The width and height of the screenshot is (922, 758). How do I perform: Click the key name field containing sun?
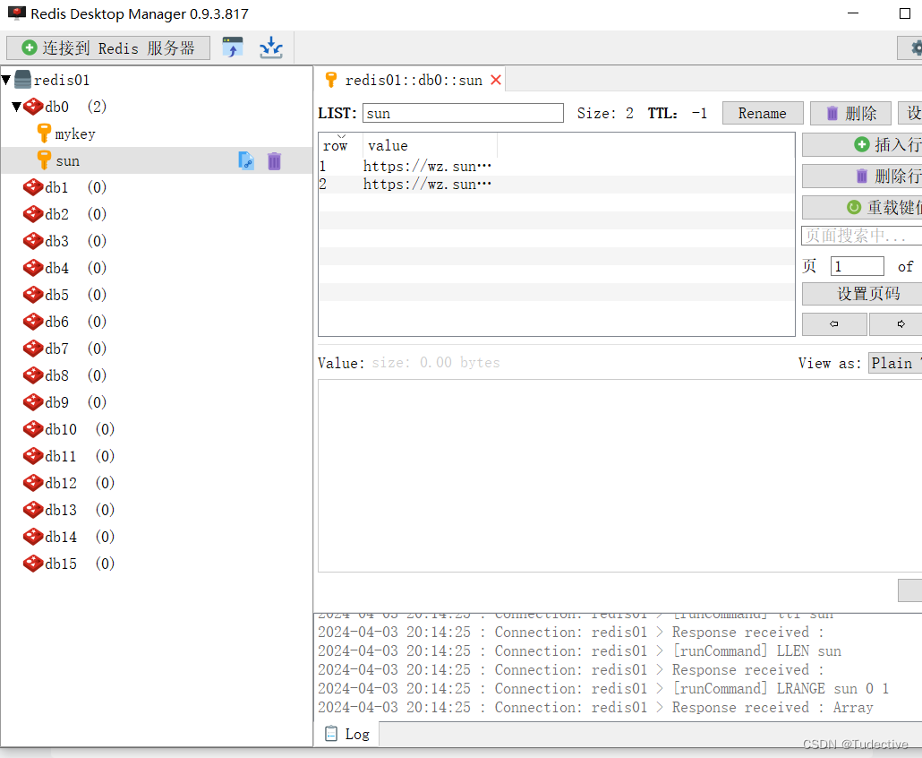pos(463,113)
